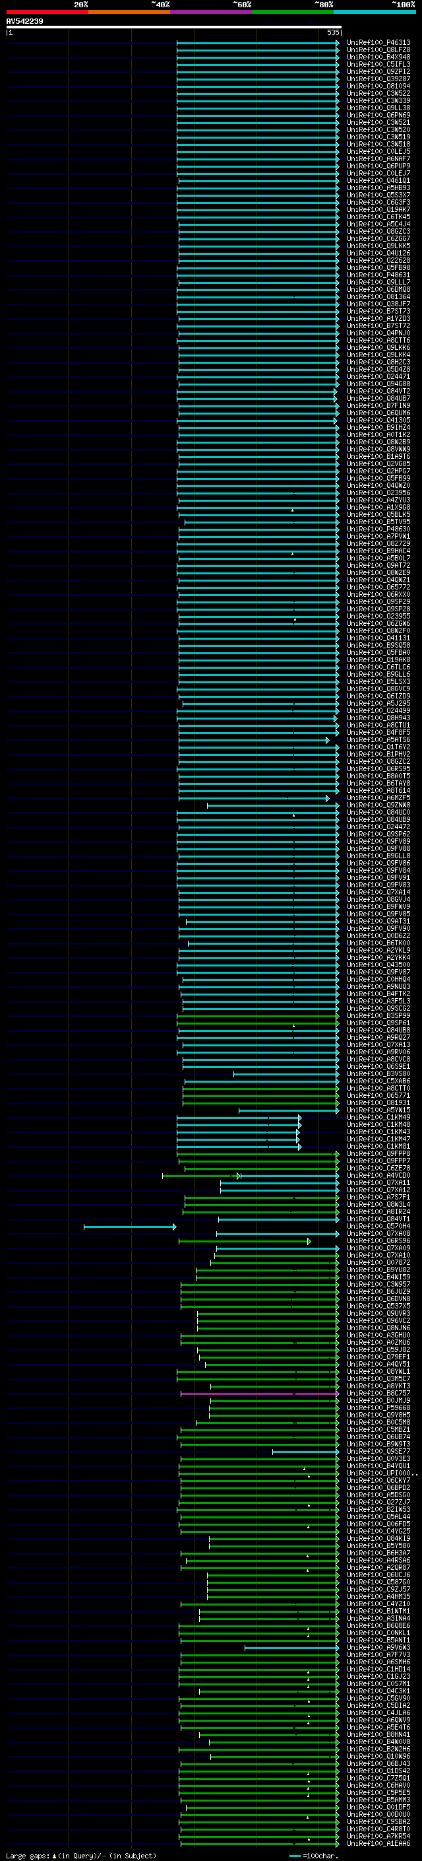Screen dimensions: 422x1861
Task: Select the UniRef100_A7S7F1 label
Action: [378, 1197]
